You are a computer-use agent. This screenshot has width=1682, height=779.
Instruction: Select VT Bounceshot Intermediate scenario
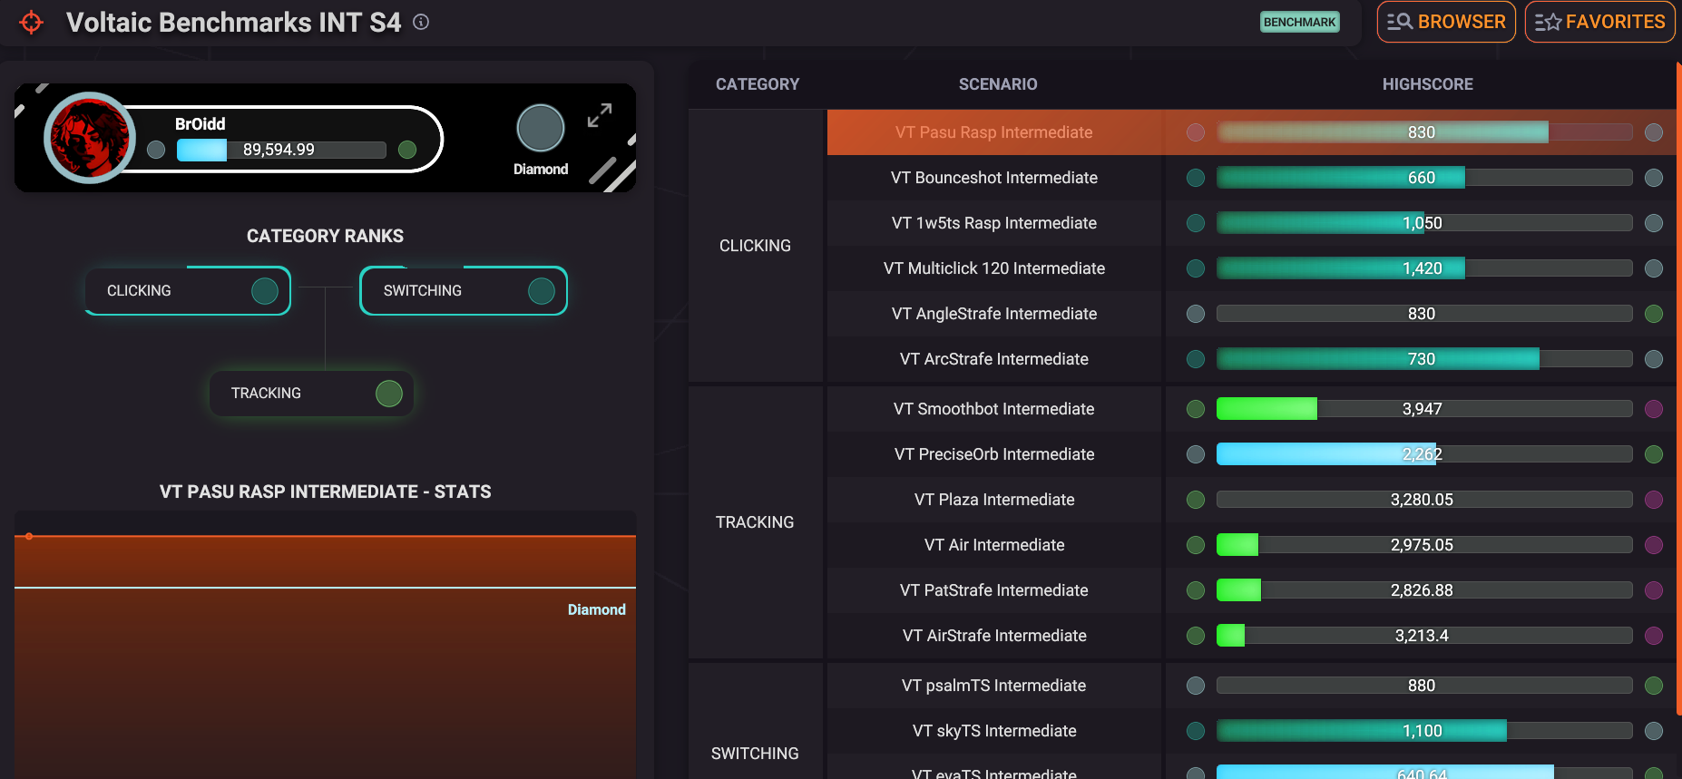pyautogui.click(x=993, y=178)
